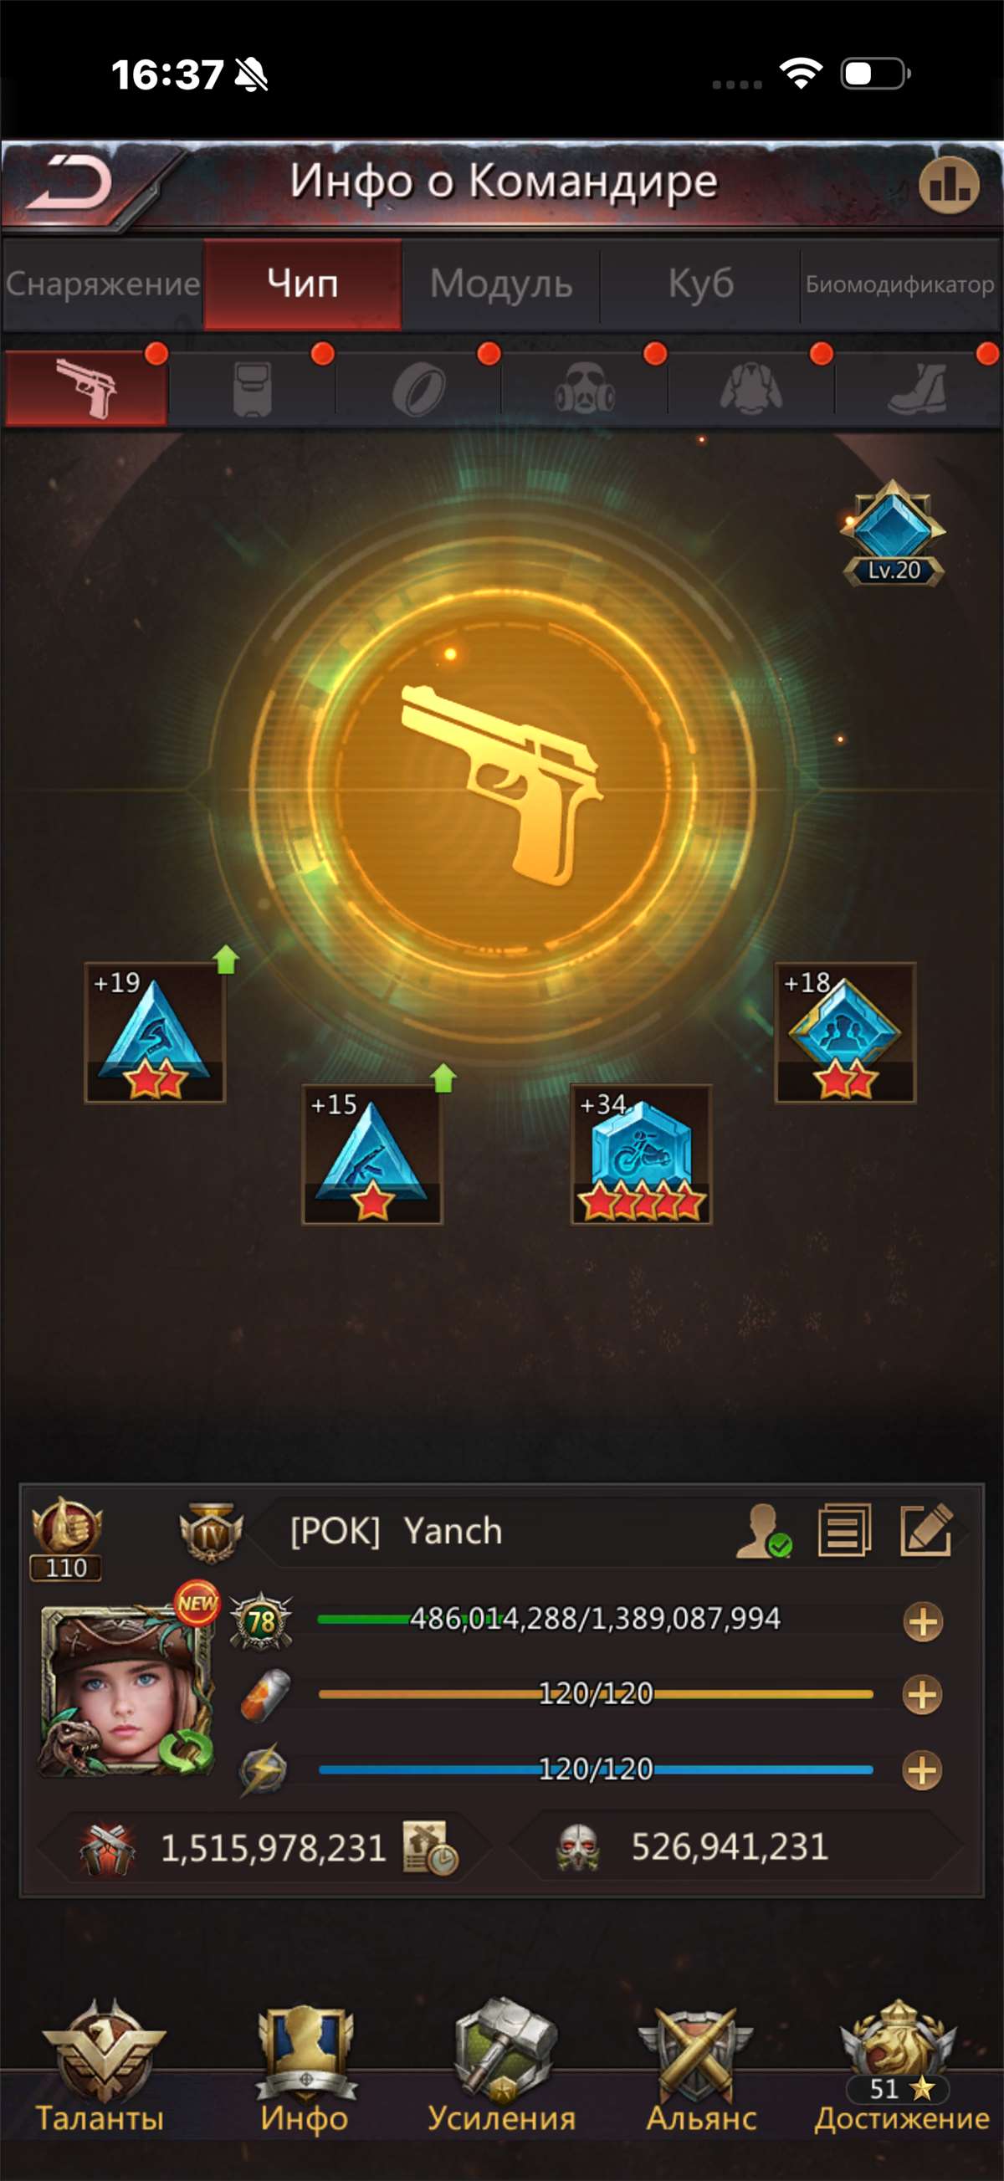Switch to the Куб tab
The image size is (1004, 2181).
click(x=701, y=284)
